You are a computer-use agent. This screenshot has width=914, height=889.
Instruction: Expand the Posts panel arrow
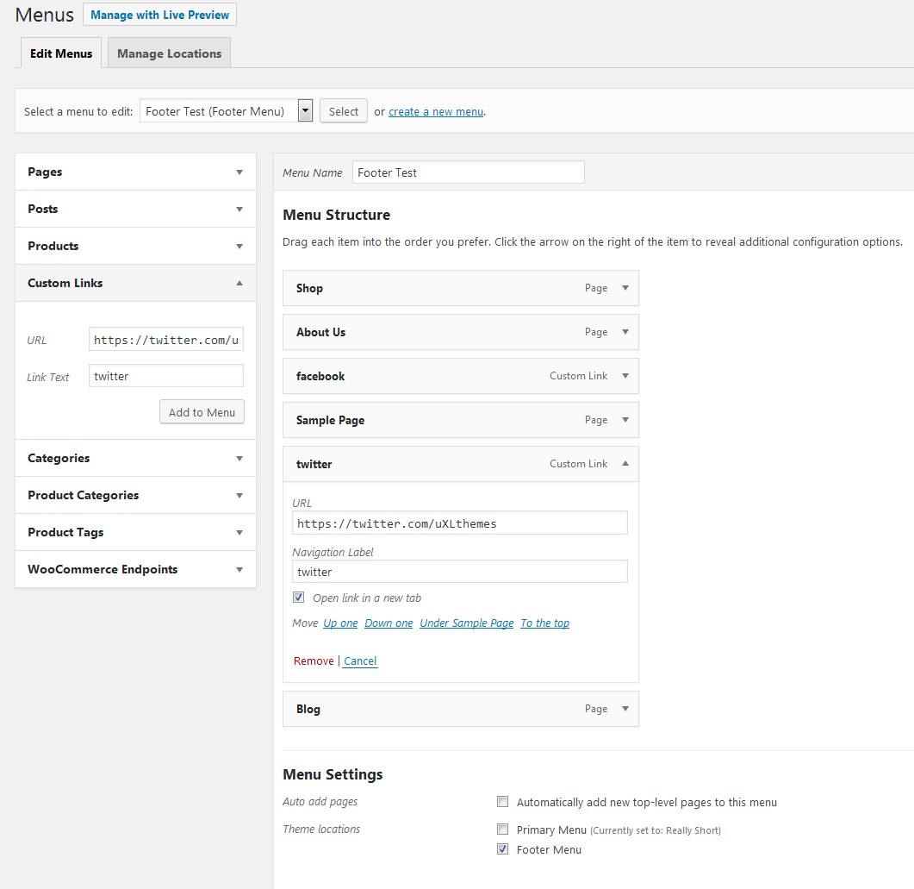click(x=239, y=210)
